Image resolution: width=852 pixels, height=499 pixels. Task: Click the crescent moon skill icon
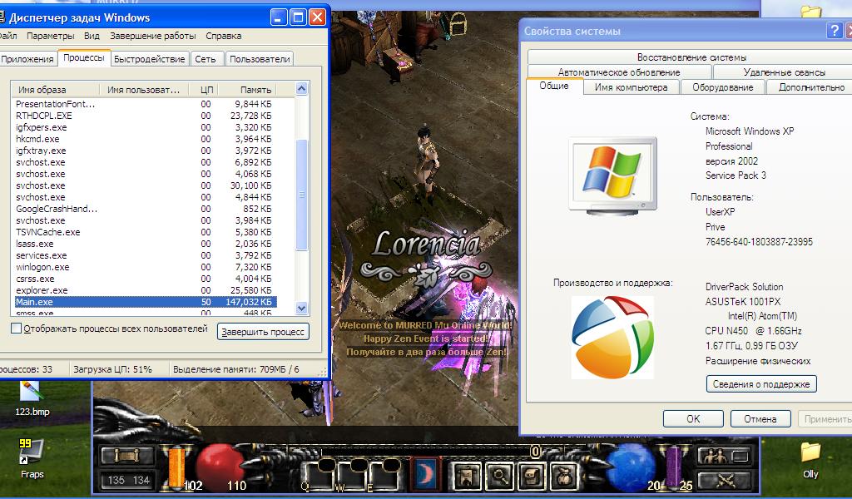(424, 474)
